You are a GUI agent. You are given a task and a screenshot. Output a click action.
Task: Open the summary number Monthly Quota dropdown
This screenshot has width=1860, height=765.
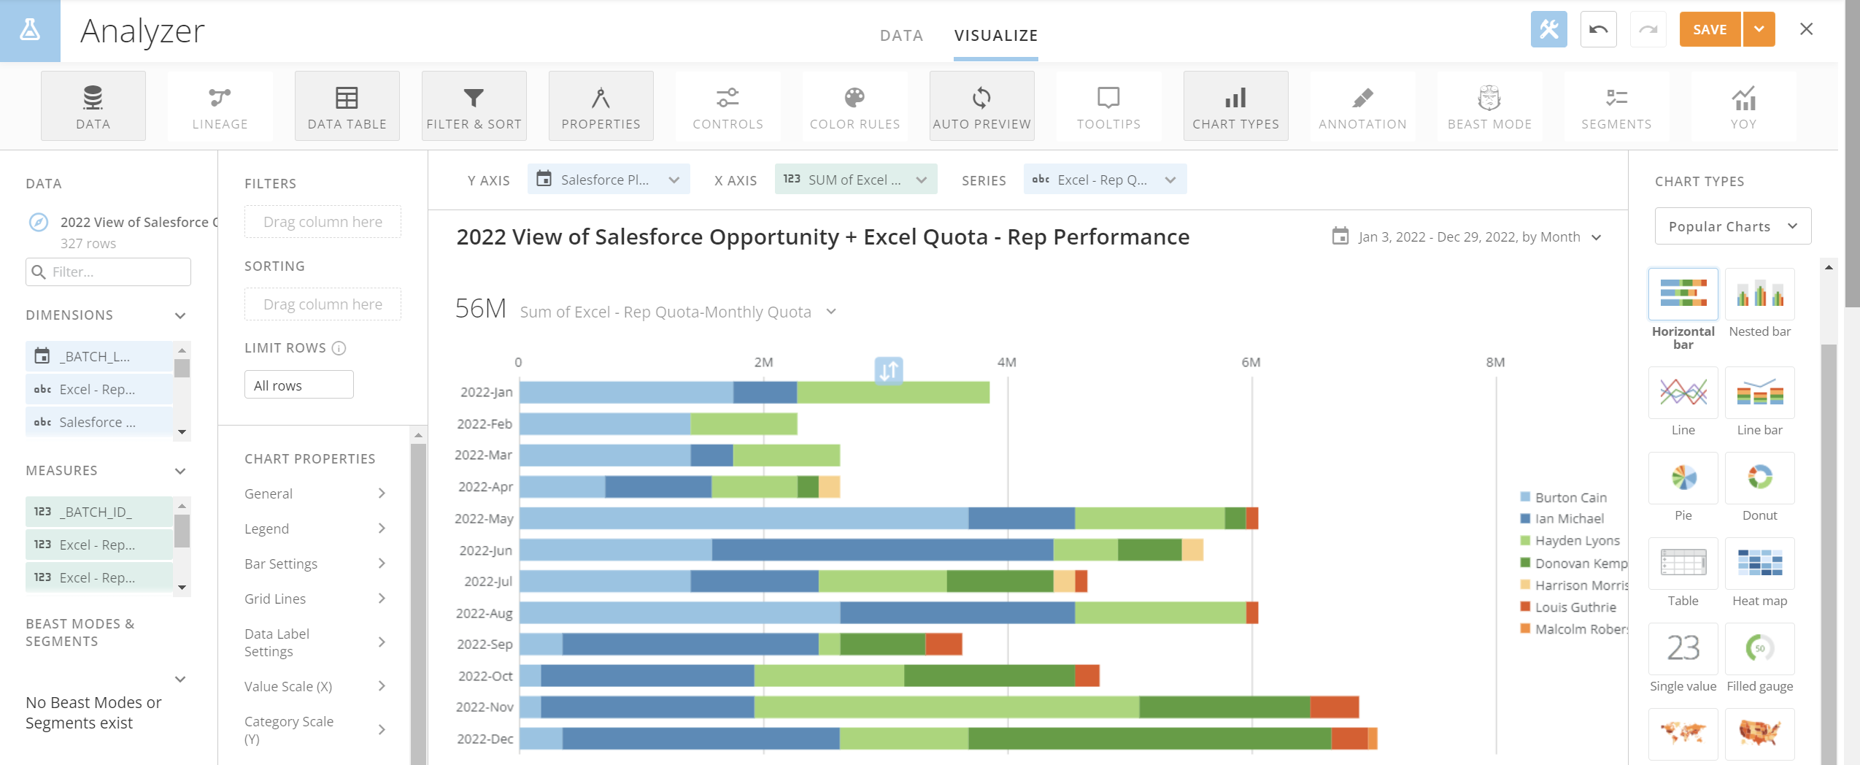(x=831, y=312)
